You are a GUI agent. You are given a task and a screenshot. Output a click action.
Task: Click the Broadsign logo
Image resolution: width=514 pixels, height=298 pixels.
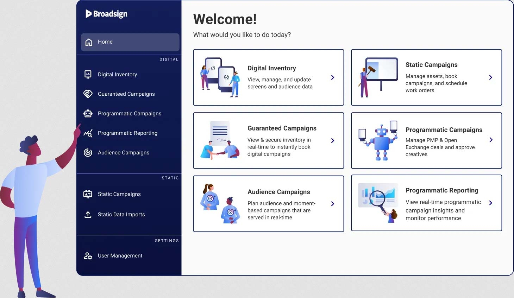106,14
